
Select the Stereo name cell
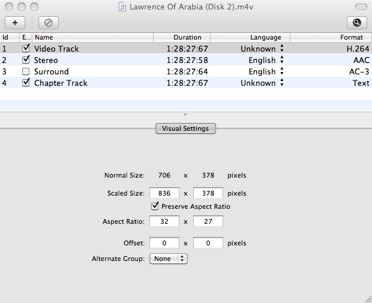46,60
